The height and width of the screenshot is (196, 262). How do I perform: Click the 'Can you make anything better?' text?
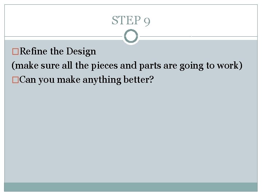[87, 80]
